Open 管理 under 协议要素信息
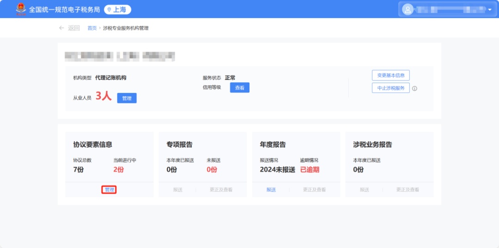Screen dimensions: 499x248 pos(110,190)
